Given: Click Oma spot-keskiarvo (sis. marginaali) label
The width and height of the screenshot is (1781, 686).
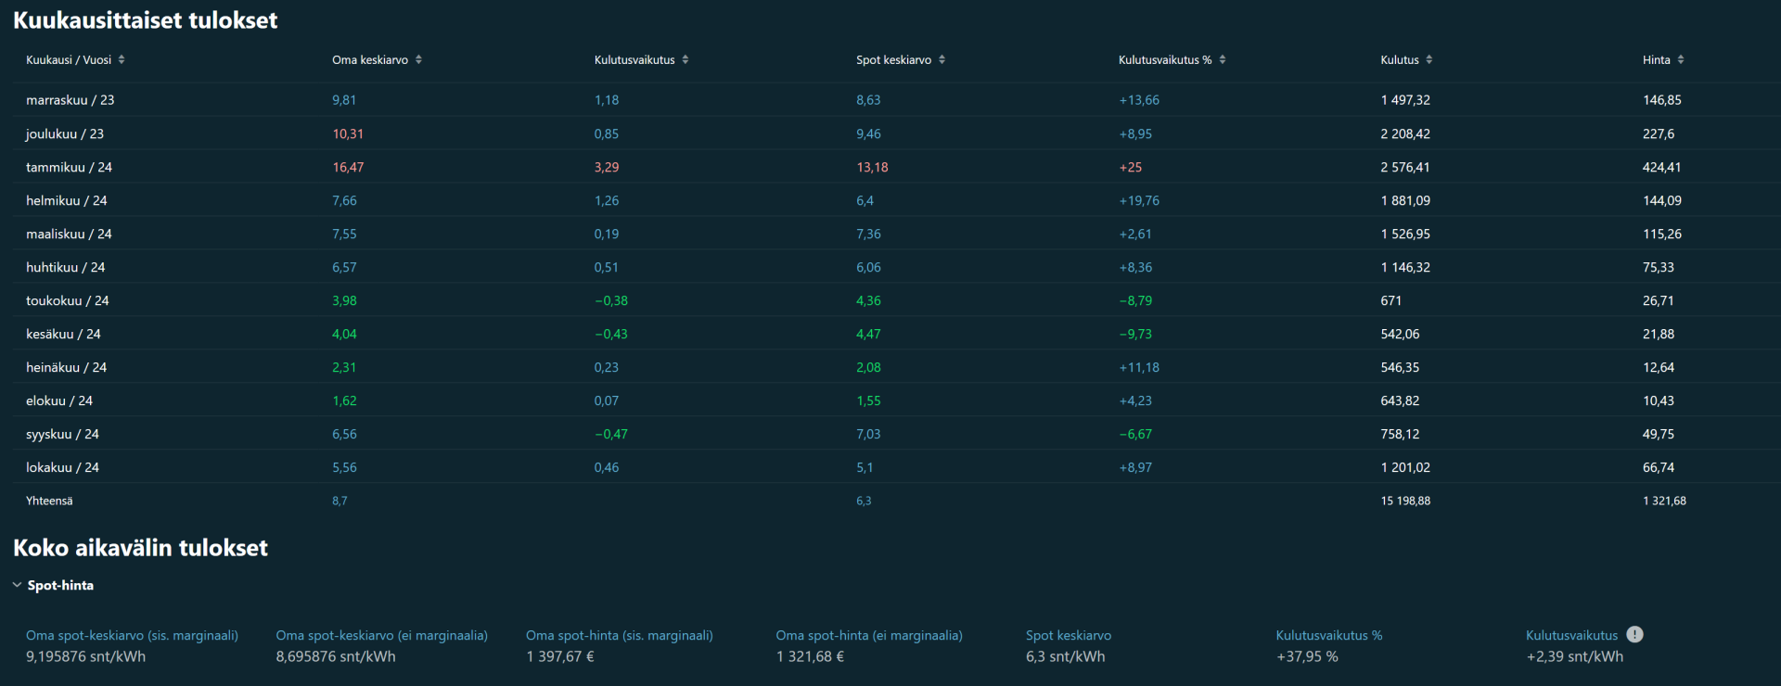Looking at the screenshot, I should click(132, 635).
